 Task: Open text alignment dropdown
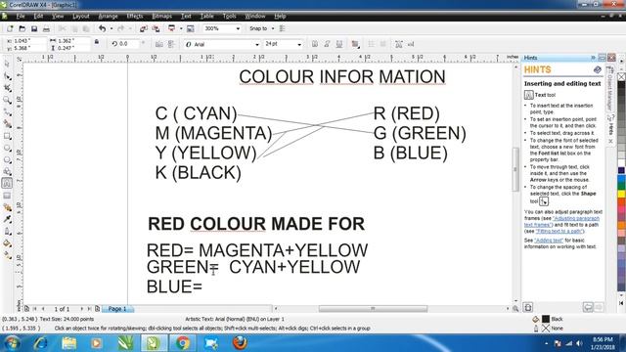pos(355,44)
